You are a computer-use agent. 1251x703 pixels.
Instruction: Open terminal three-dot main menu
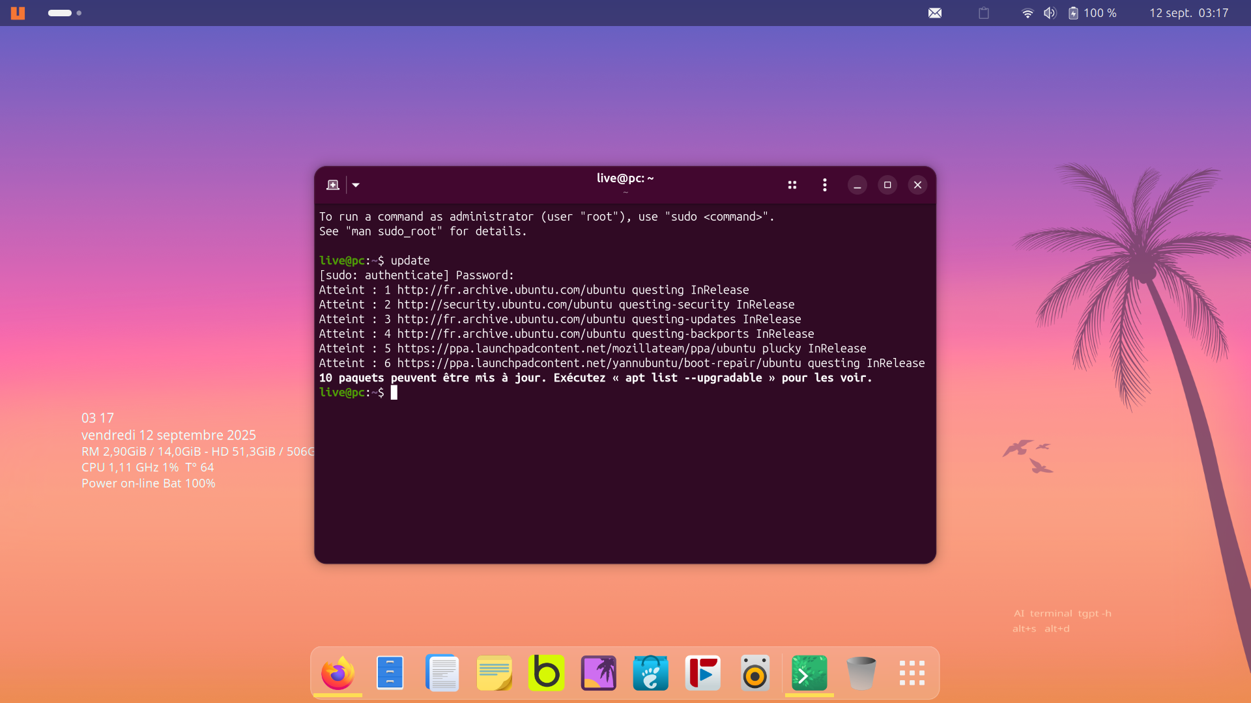825,185
